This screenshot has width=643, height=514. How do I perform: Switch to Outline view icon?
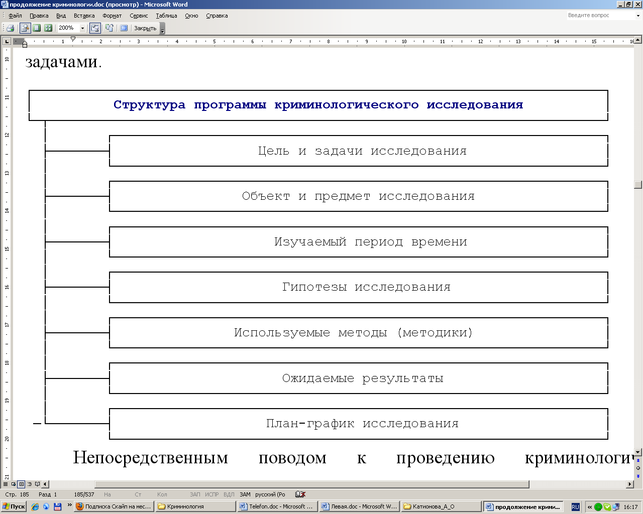(30, 484)
